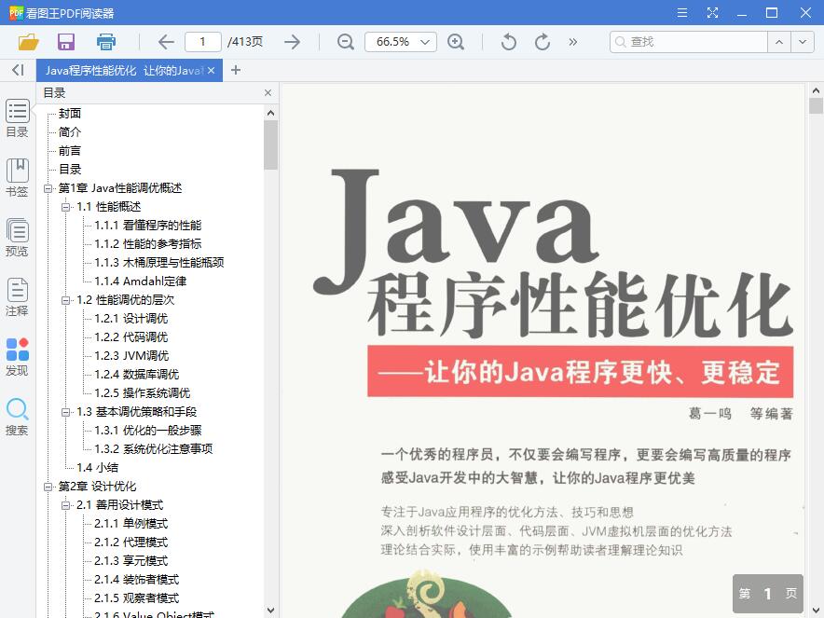This screenshot has width=824, height=618.
Task: Open section 1.4 小结
Action: click(x=97, y=468)
